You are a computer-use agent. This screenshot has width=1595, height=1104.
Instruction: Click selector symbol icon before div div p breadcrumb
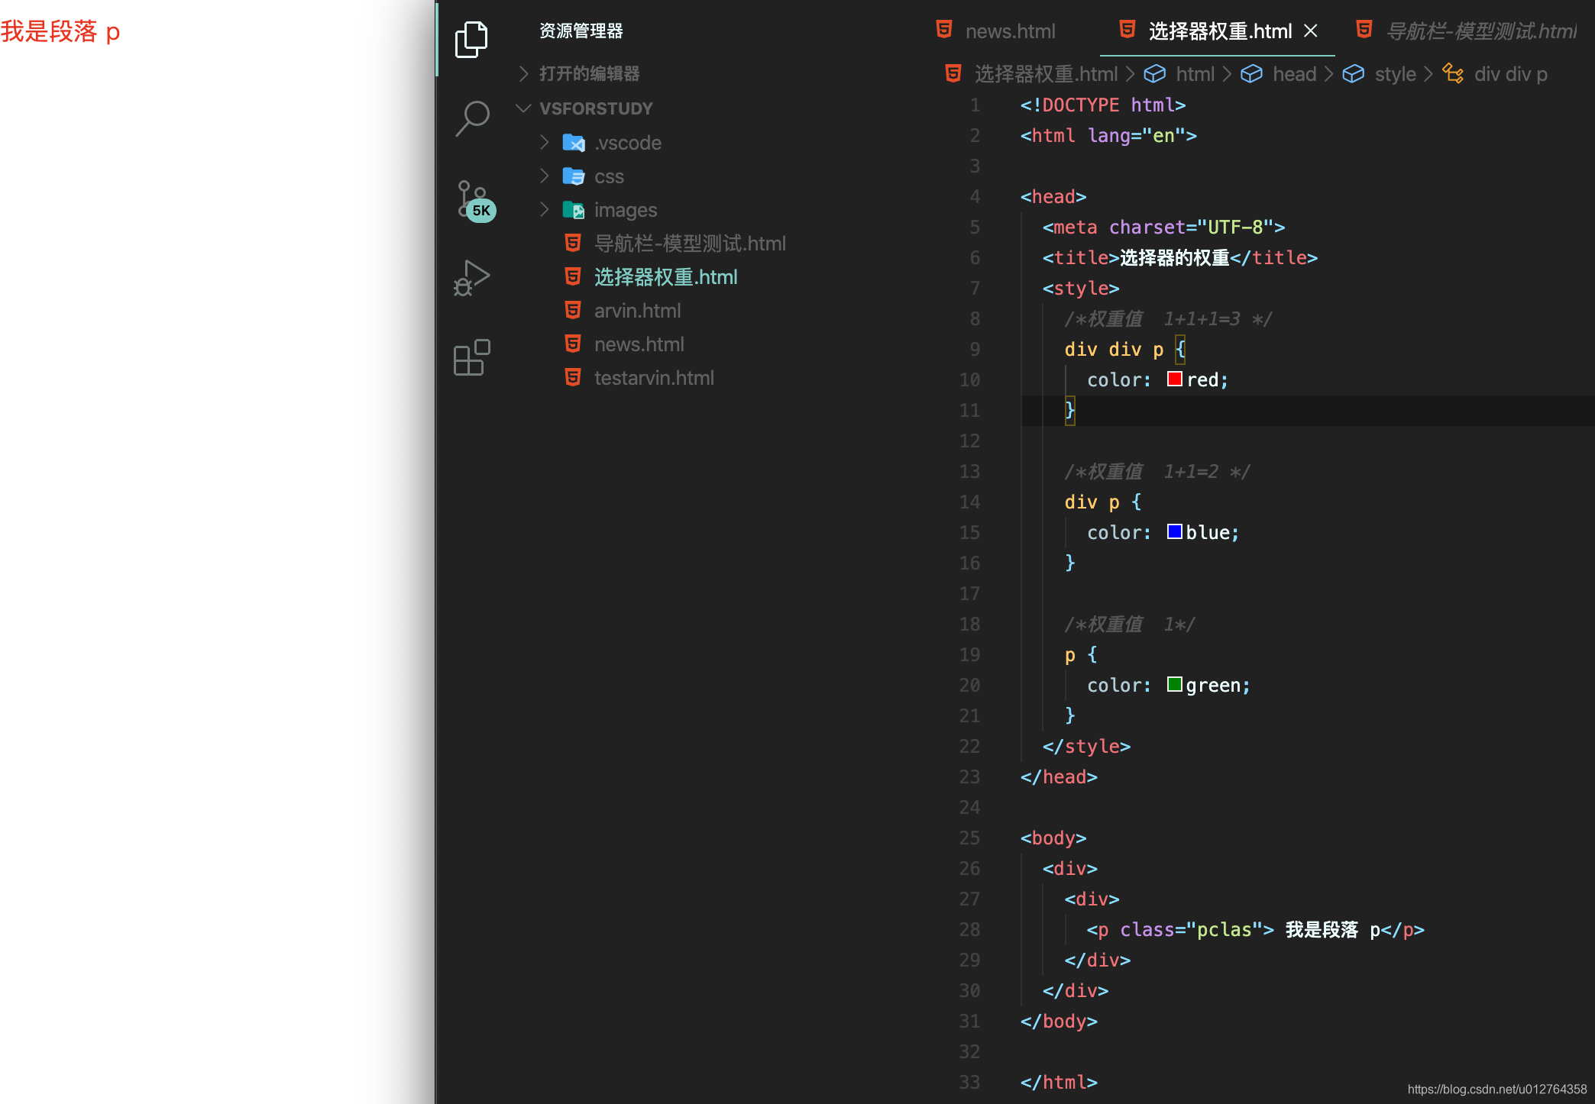[x=1453, y=73]
